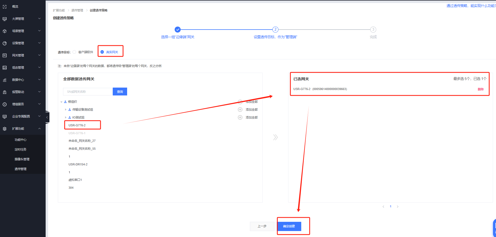Expand the IO测试组 tree node
This screenshot has height=237, width=496.
[x=66, y=117]
